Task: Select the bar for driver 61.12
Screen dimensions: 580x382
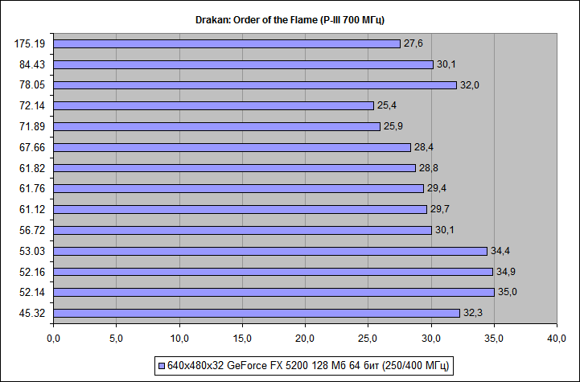Action: click(x=240, y=209)
